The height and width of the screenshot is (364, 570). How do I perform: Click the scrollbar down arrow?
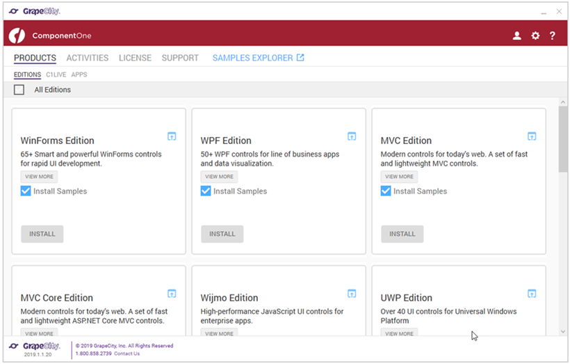click(563, 331)
